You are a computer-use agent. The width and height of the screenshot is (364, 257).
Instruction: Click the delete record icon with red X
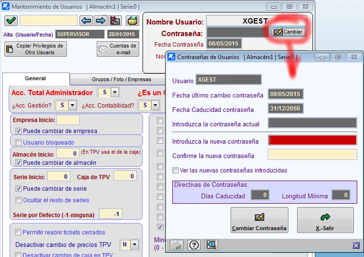115,21
